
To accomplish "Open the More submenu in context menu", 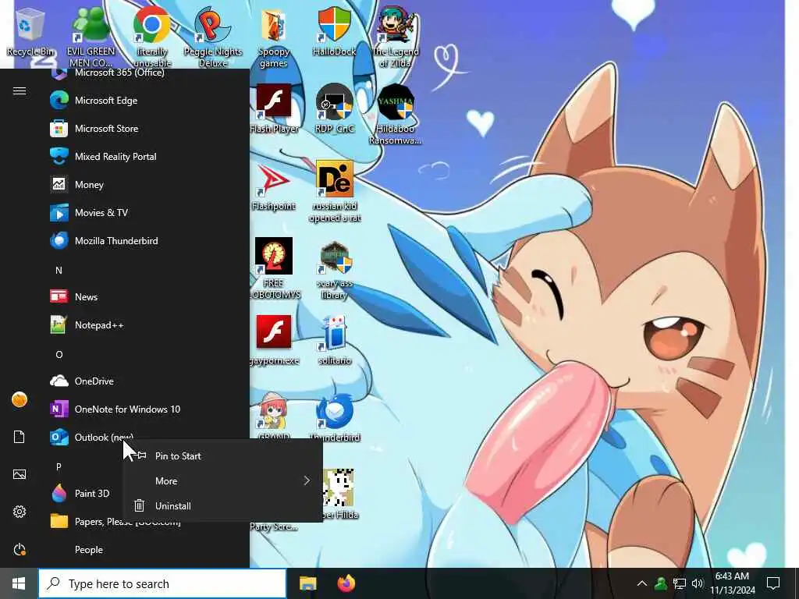I will click(x=222, y=480).
